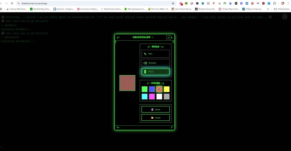Open the Extensions puzzle-piece menu

click(x=274, y=3)
